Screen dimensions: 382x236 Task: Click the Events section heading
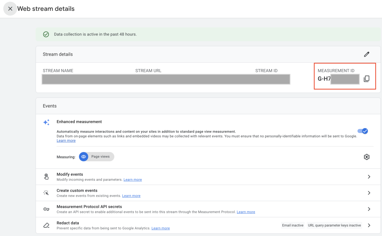click(50, 106)
